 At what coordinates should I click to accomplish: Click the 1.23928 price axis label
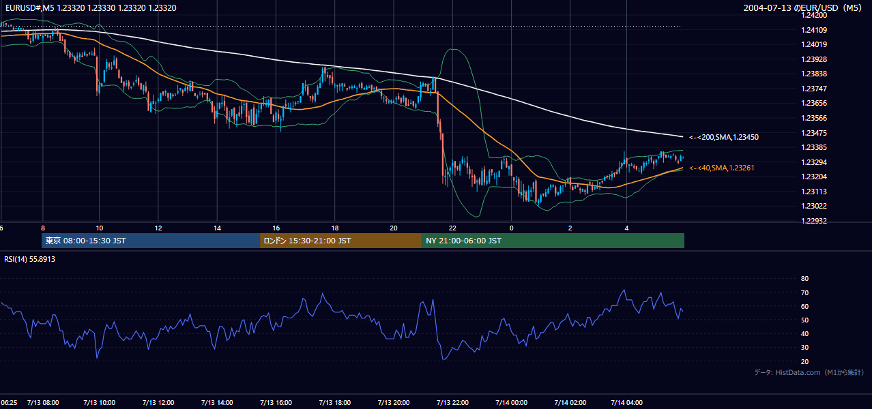pyautogui.click(x=814, y=59)
